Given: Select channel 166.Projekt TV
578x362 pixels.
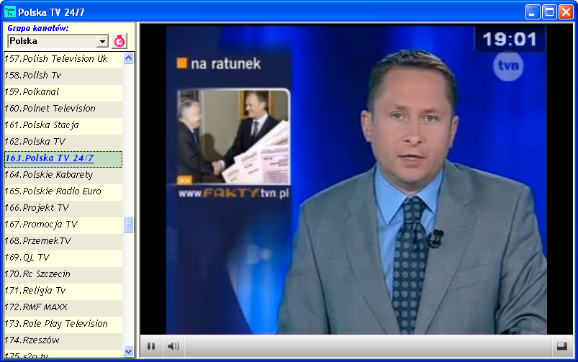Looking at the screenshot, I should click(63, 208).
